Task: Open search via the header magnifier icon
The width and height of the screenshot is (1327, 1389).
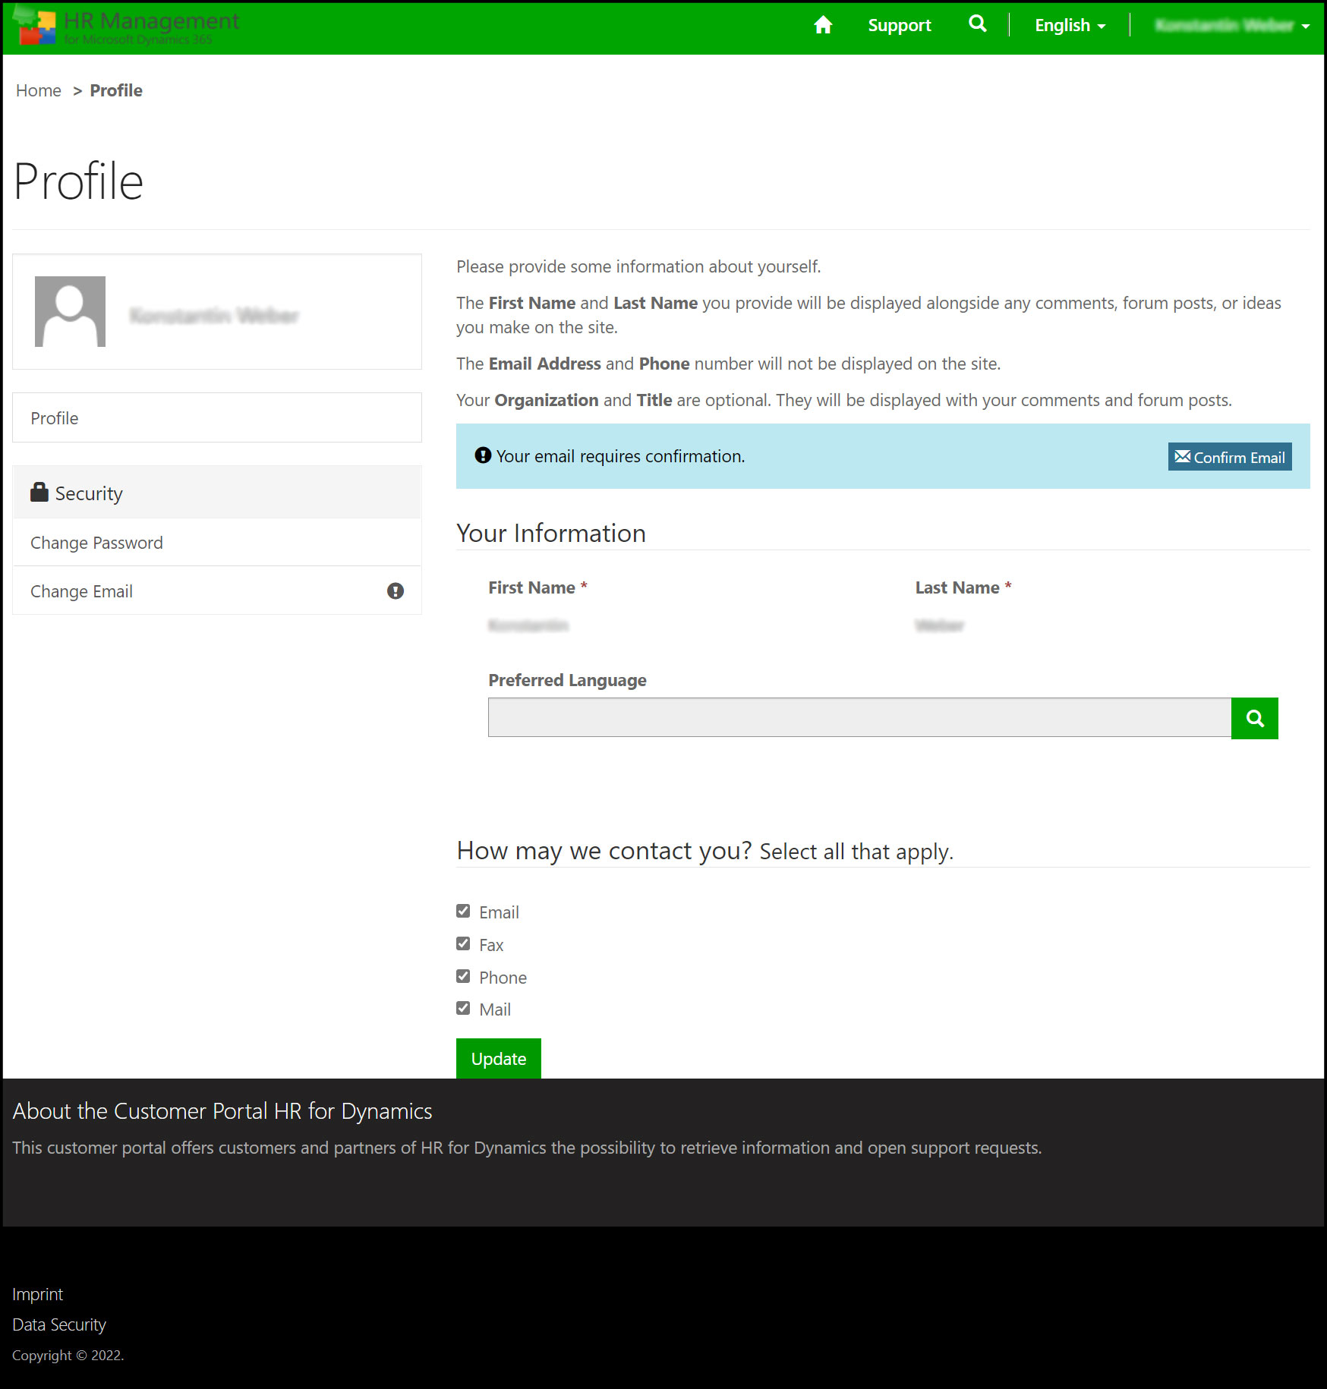Action: 978,24
